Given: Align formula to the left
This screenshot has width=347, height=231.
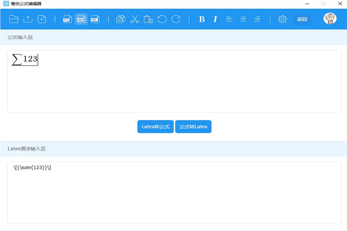Looking at the screenshot, I should point(229,19).
